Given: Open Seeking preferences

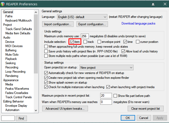Looking at the screenshot, I should click(x=10, y=63).
